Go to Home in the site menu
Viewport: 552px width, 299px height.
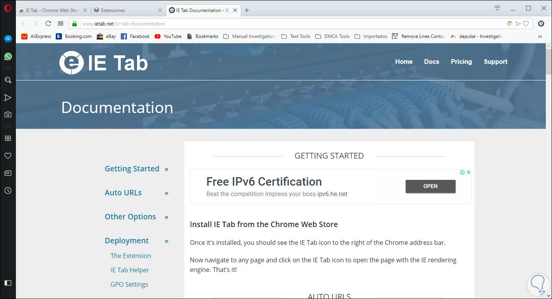click(x=404, y=62)
